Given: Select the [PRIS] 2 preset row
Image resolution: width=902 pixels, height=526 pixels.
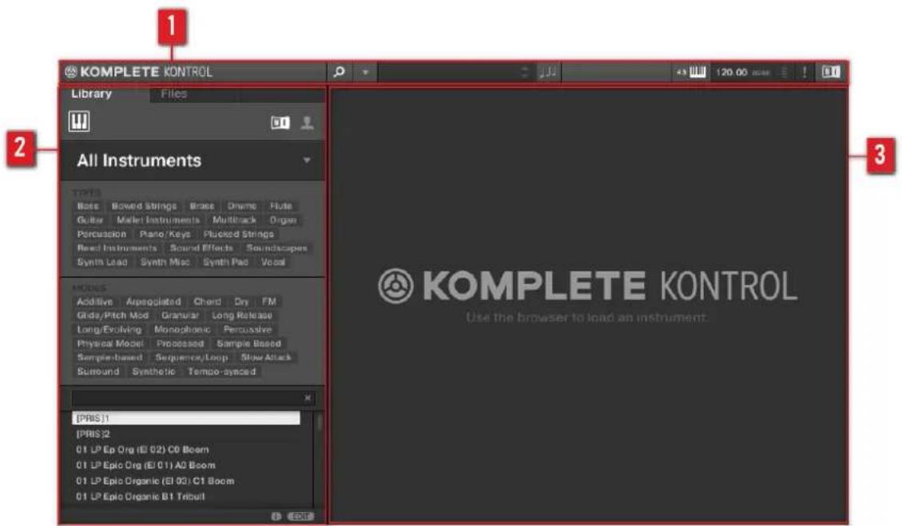Looking at the screenshot, I should [x=186, y=434].
